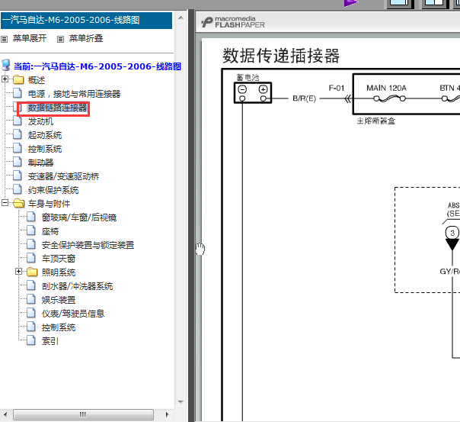
Task: Click the tree panel's vertical scrollbar down arrow
Action: point(180,401)
